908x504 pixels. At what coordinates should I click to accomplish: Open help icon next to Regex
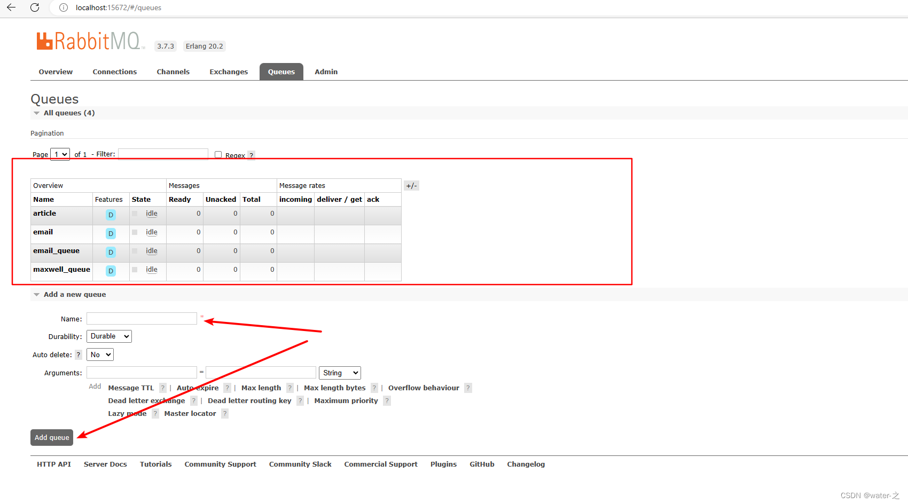pyautogui.click(x=252, y=155)
